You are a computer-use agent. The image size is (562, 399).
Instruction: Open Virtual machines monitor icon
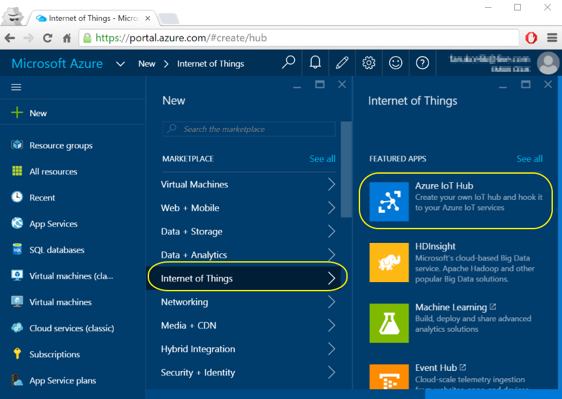tap(17, 302)
